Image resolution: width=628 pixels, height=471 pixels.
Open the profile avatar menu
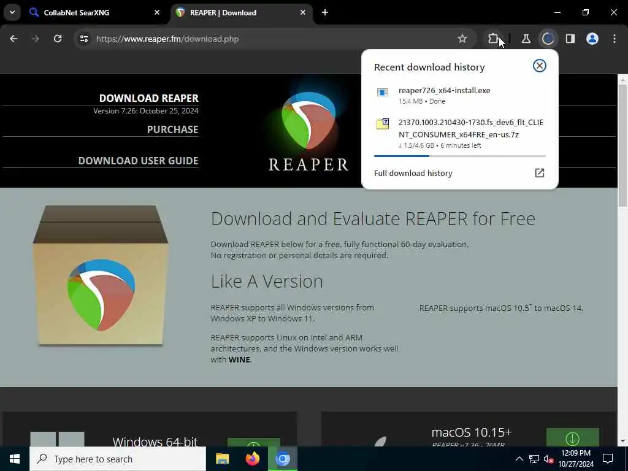592,39
